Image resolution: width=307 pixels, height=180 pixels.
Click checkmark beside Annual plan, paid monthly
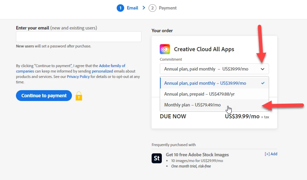coord(263,83)
